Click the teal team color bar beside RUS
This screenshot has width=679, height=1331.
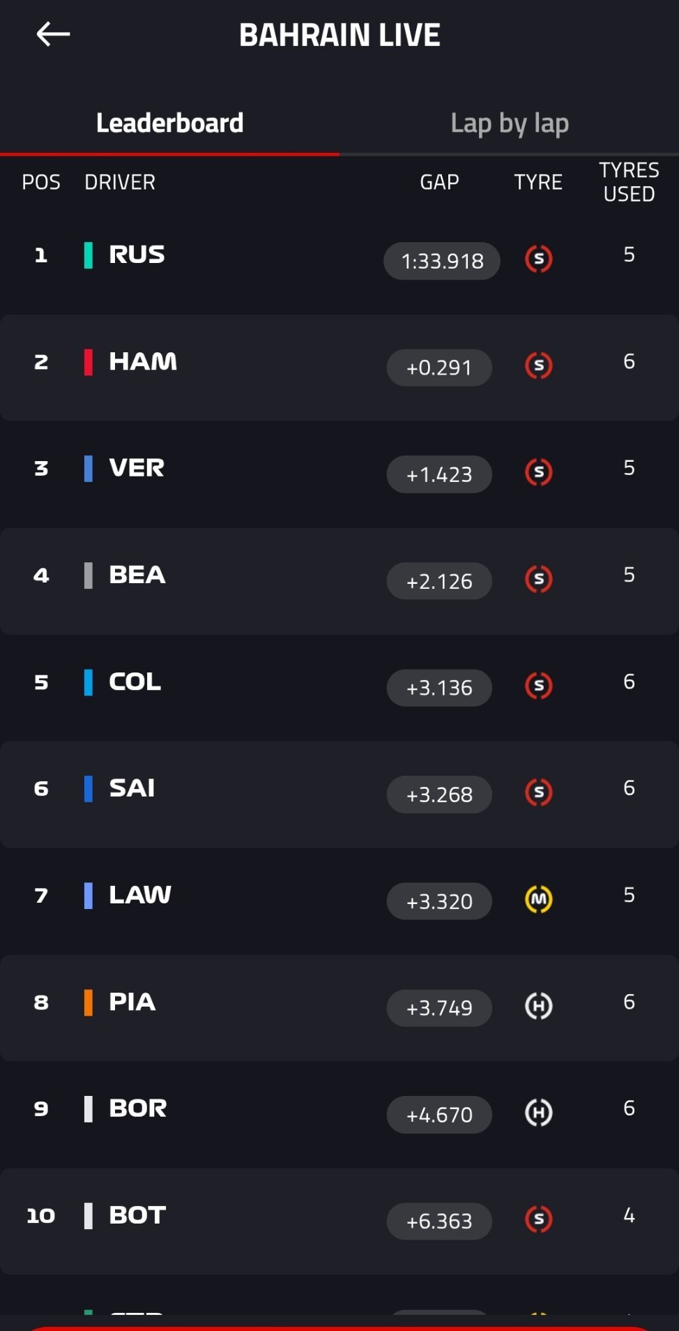(x=89, y=255)
